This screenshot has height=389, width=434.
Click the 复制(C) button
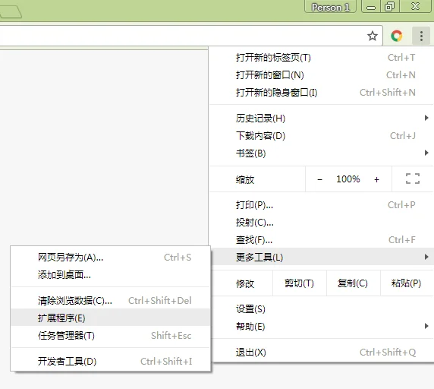pyautogui.click(x=353, y=283)
